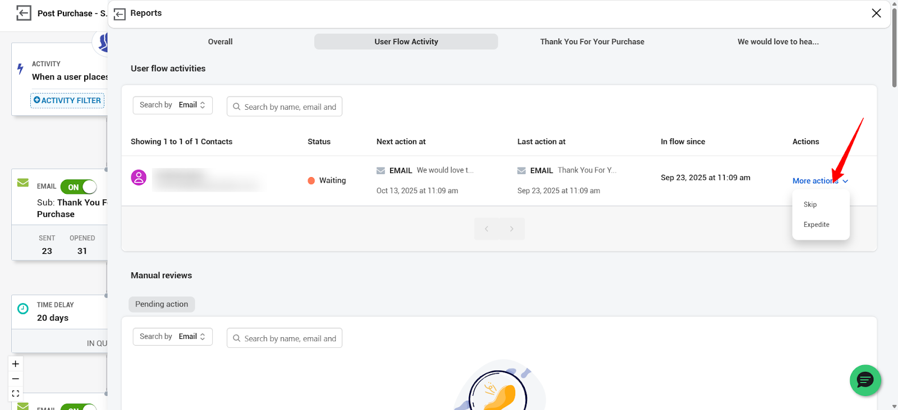
Task: Click the search field in User flow activities
Action: tap(285, 106)
